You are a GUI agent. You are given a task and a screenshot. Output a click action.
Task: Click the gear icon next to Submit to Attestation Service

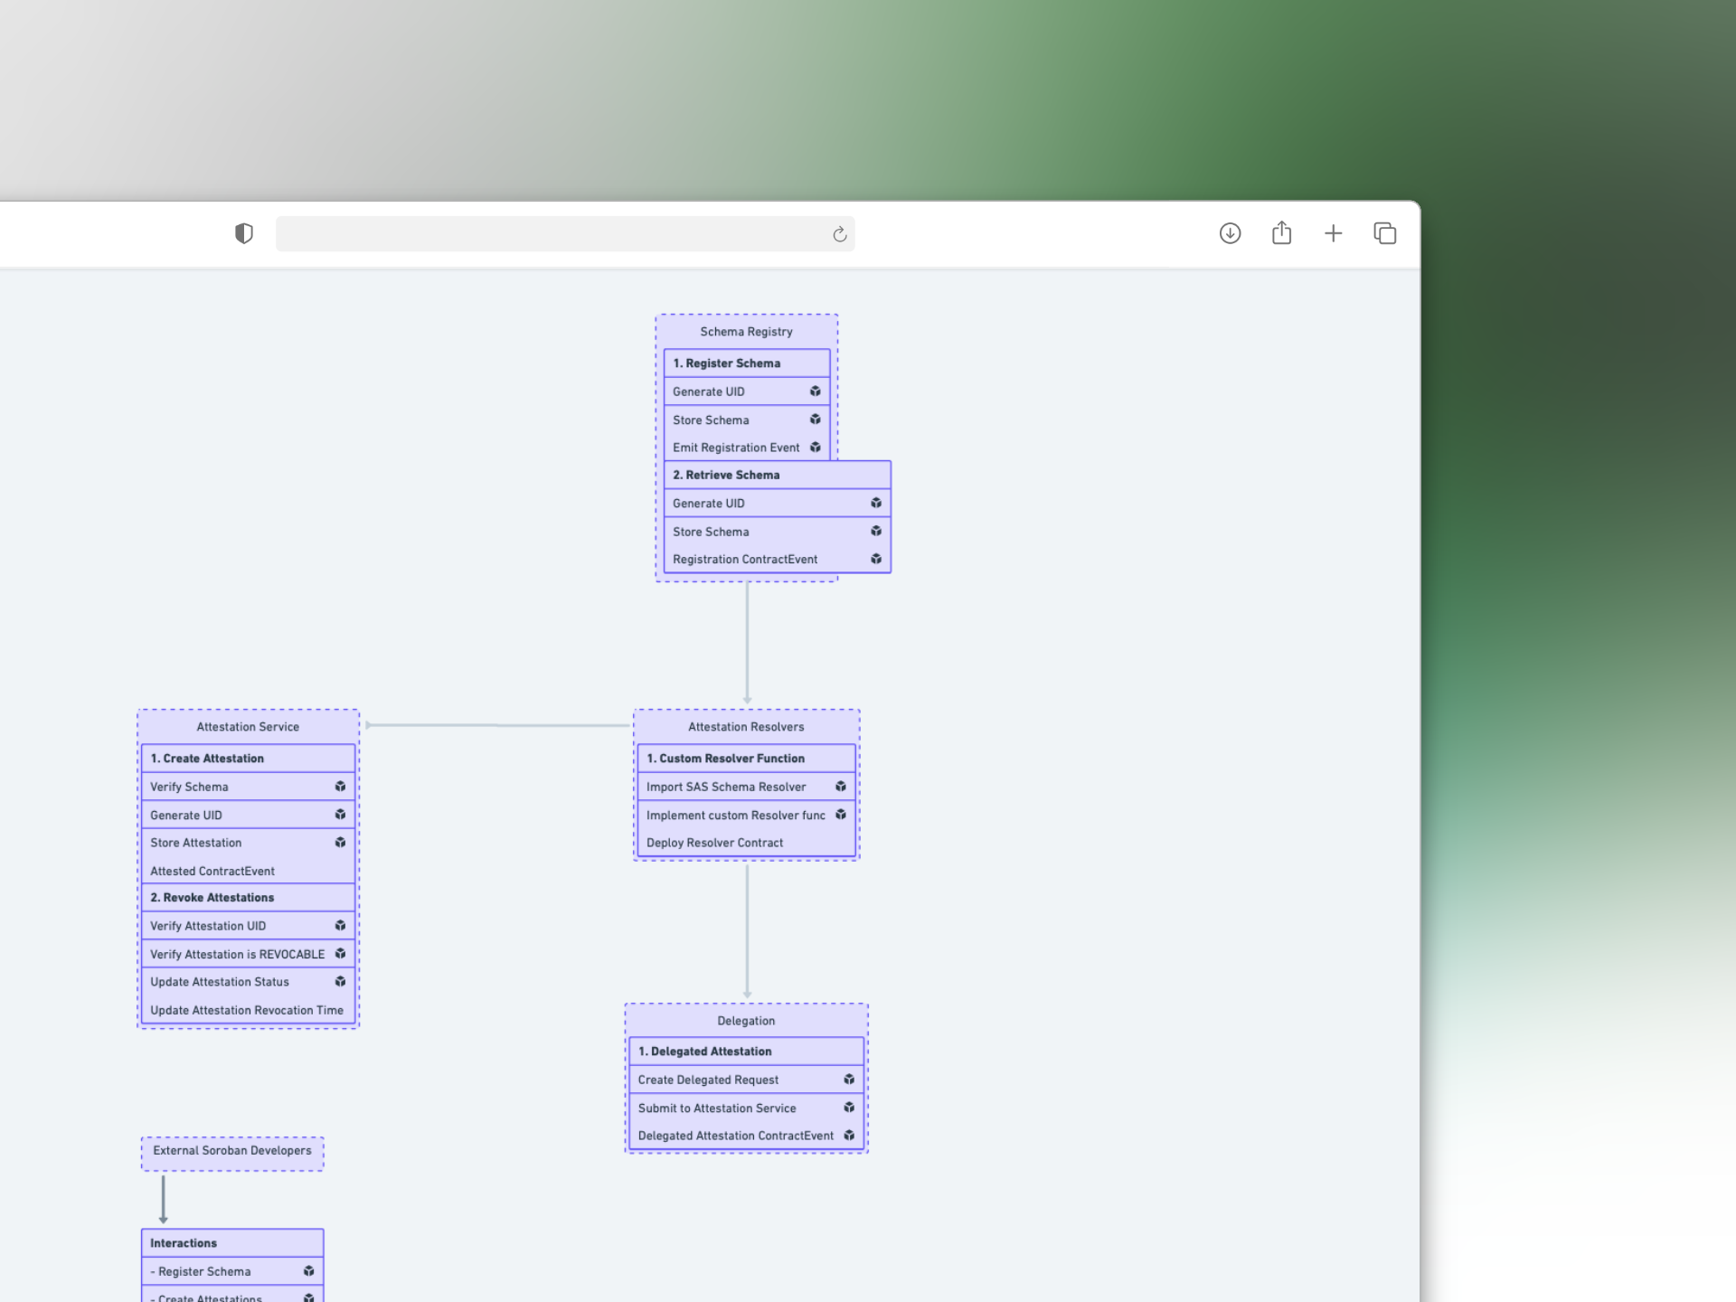point(847,1108)
